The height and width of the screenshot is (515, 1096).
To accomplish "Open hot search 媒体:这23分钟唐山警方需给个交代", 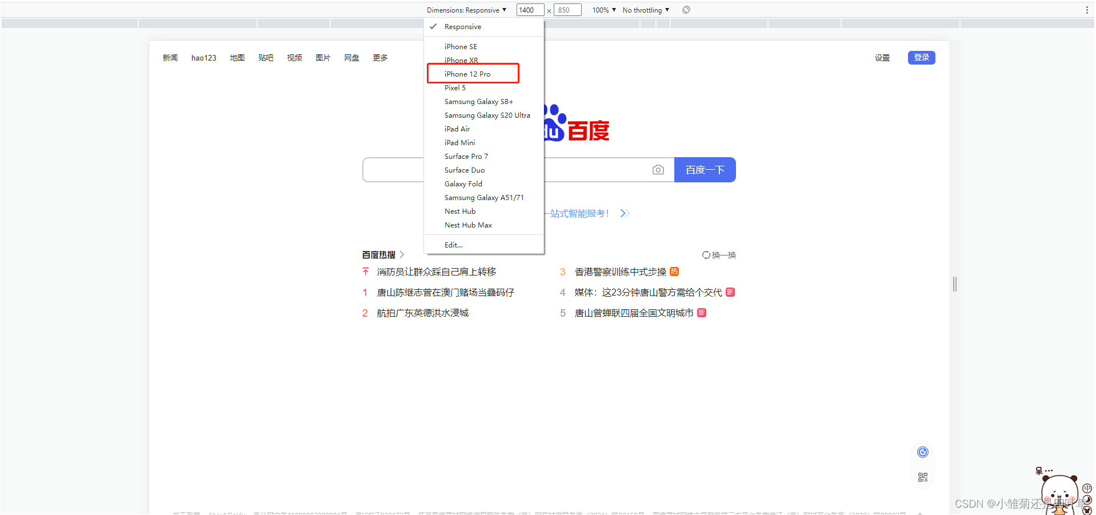I will tap(648, 292).
